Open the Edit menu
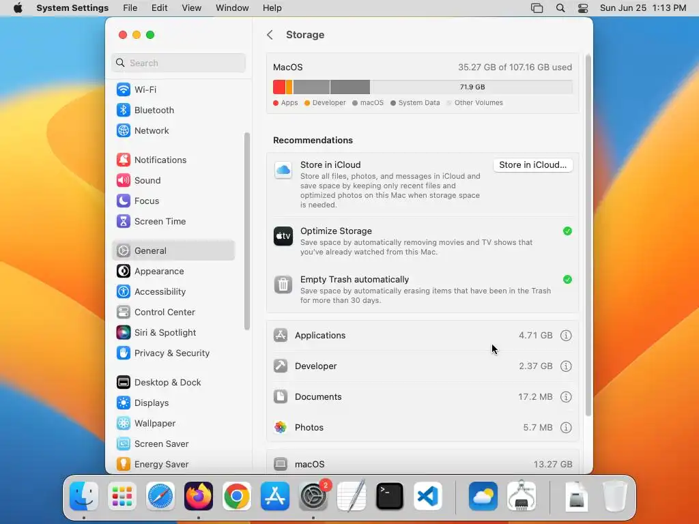Viewport: 699px width, 524px height. pos(159,8)
